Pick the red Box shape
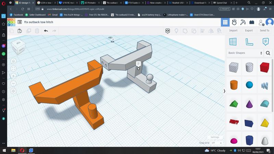 coord(264,67)
